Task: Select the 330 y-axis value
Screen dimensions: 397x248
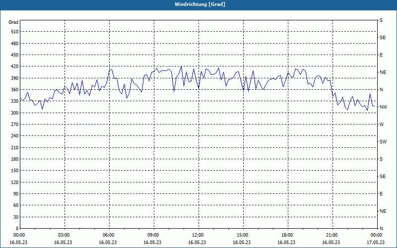Action: (15, 101)
